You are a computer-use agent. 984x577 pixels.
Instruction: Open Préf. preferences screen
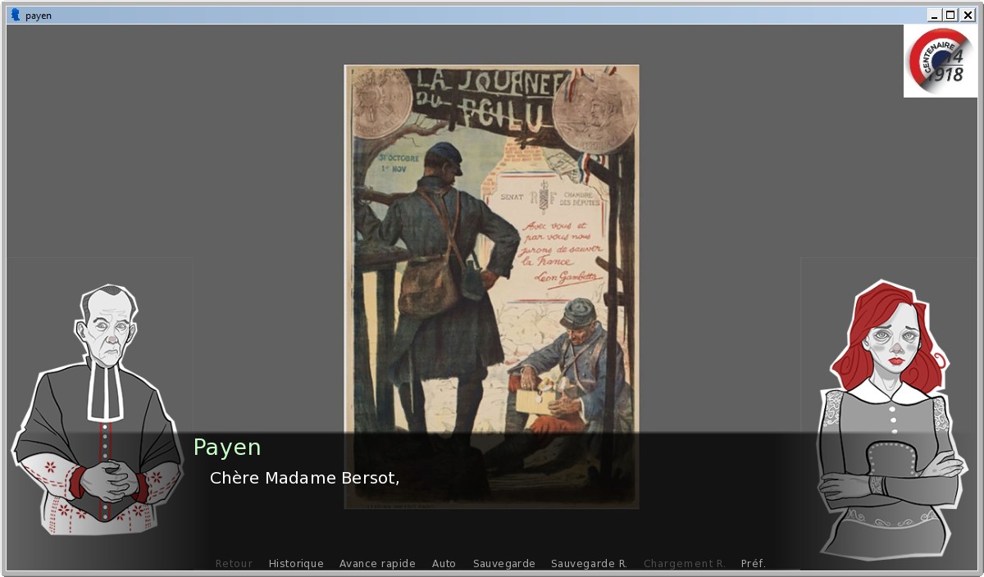tap(753, 564)
